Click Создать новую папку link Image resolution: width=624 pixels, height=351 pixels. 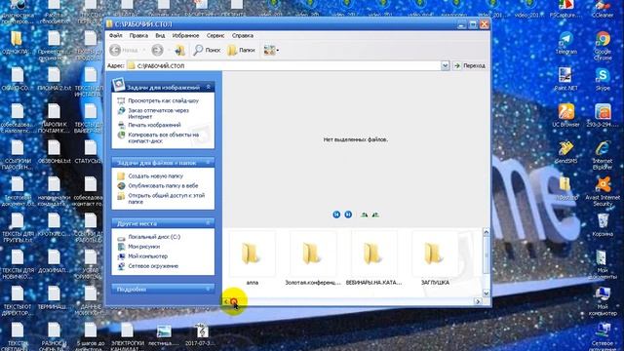click(x=155, y=175)
